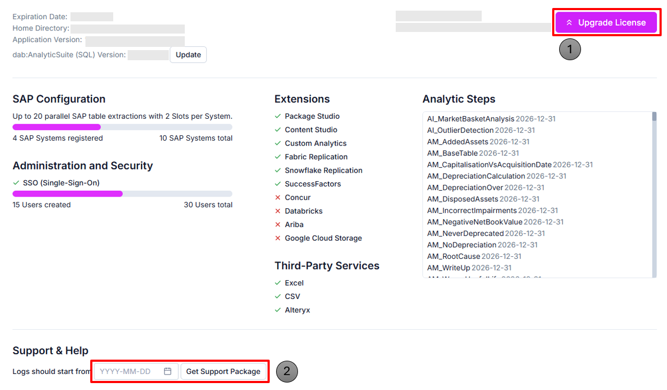The image size is (667, 390).
Task: Click the YYYY-MM-DD log start date field
Action: point(136,371)
